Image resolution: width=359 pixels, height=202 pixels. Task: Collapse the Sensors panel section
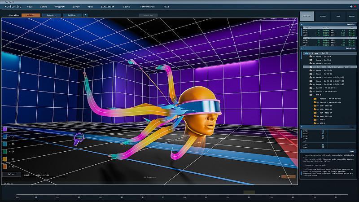tap(302, 24)
